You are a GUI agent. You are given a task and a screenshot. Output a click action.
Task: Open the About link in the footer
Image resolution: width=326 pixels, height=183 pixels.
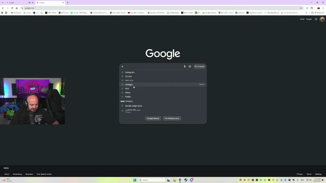(x=7, y=174)
